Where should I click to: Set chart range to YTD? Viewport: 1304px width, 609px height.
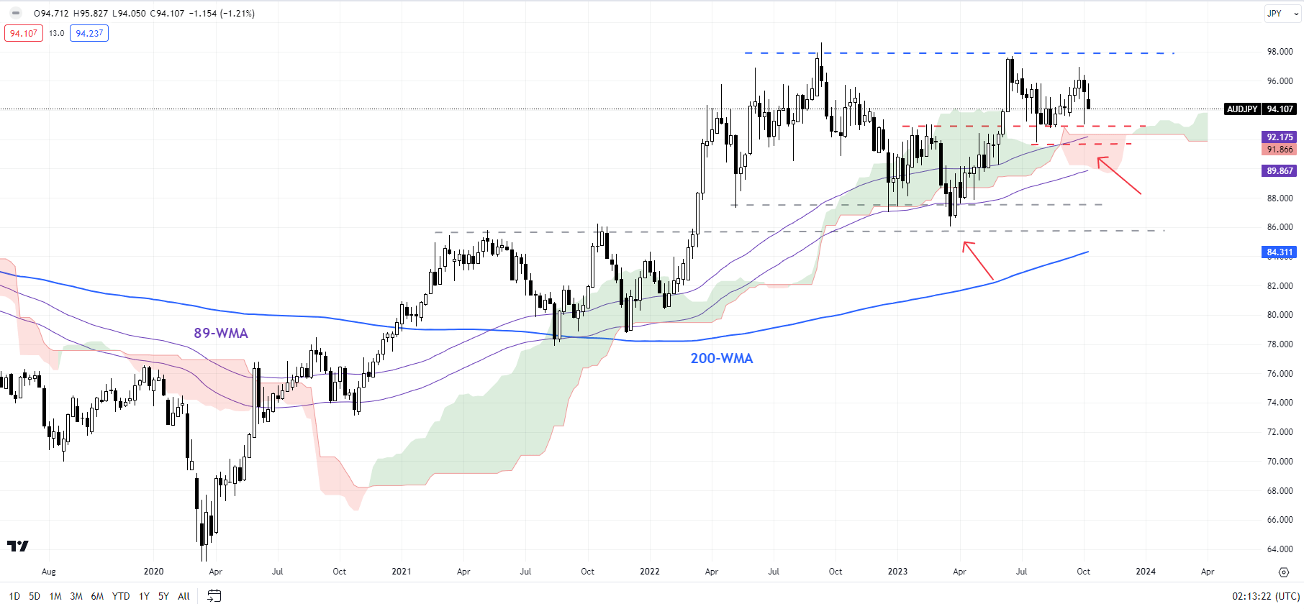pyautogui.click(x=121, y=596)
